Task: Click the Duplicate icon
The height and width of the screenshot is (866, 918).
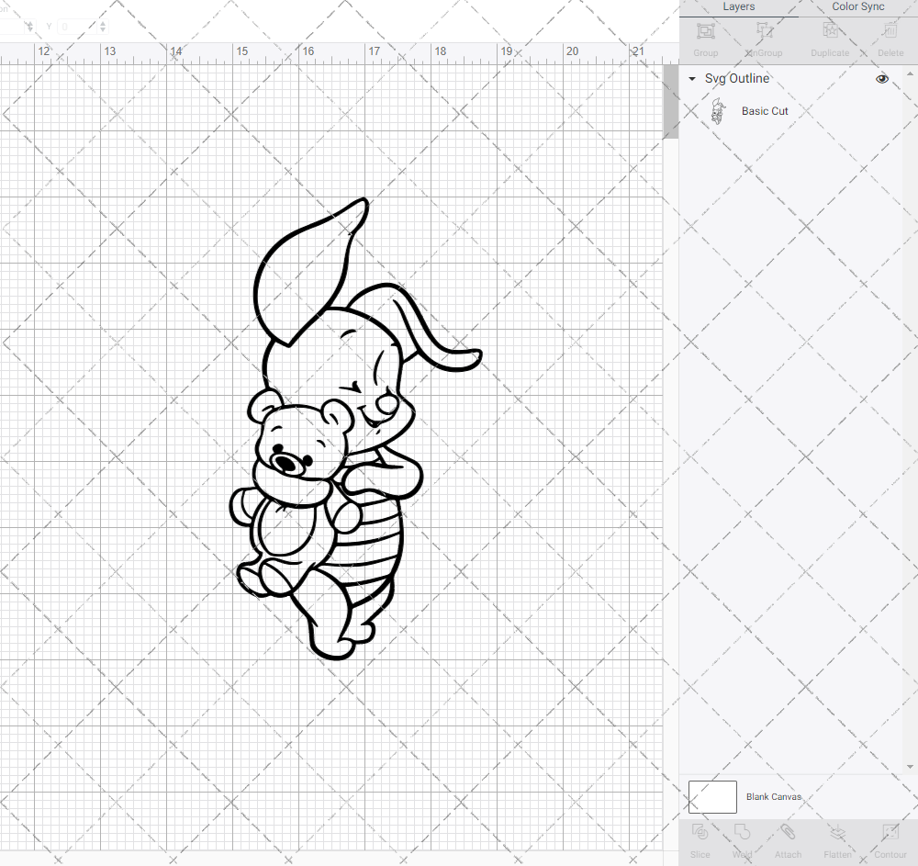Action: (830, 30)
